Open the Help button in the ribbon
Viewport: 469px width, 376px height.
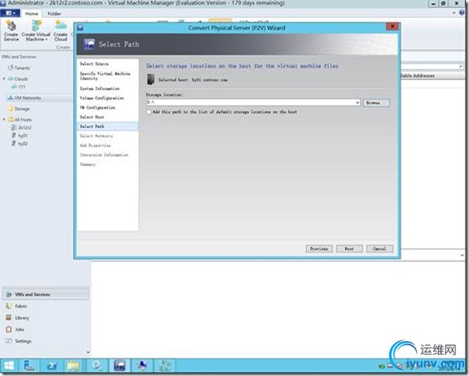pos(462,12)
